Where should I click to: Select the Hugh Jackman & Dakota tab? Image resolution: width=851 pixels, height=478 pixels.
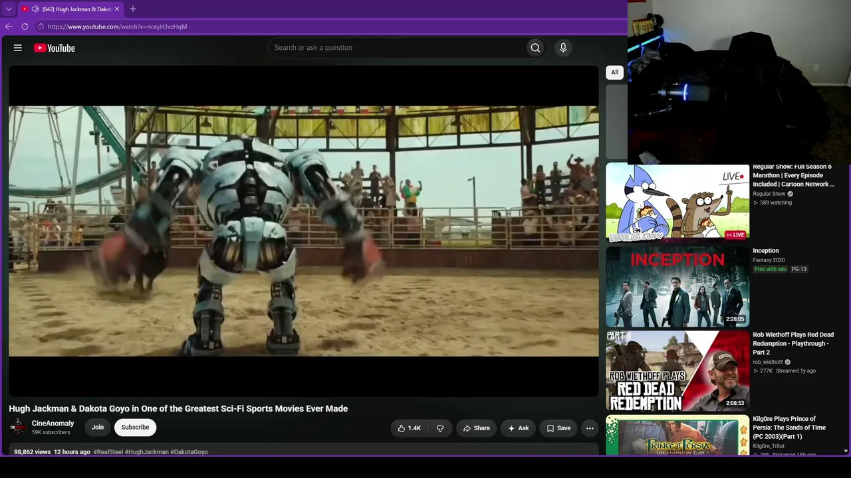pos(70,9)
